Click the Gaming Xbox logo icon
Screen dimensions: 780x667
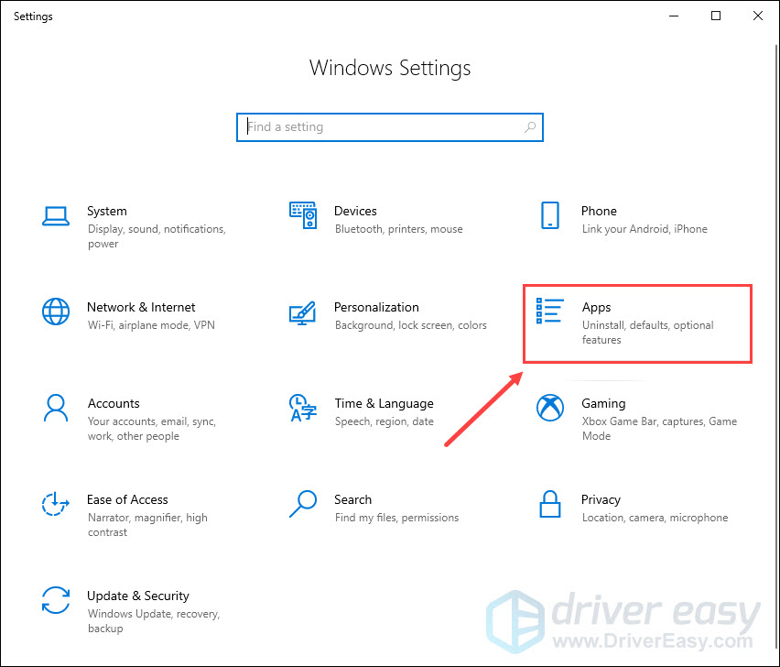click(x=549, y=408)
